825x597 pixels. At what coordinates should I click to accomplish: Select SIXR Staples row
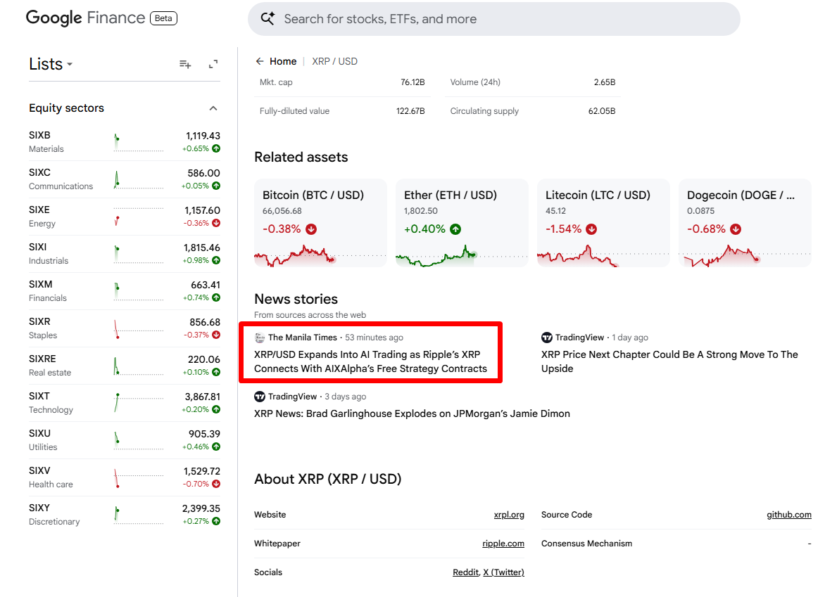[125, 328]
